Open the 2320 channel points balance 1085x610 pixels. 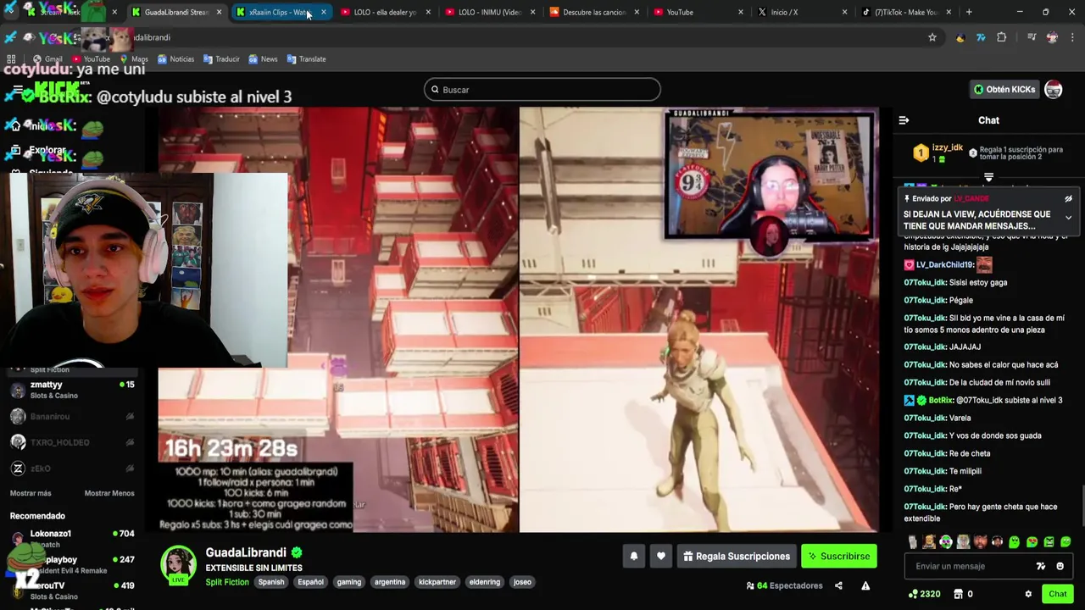924,594
